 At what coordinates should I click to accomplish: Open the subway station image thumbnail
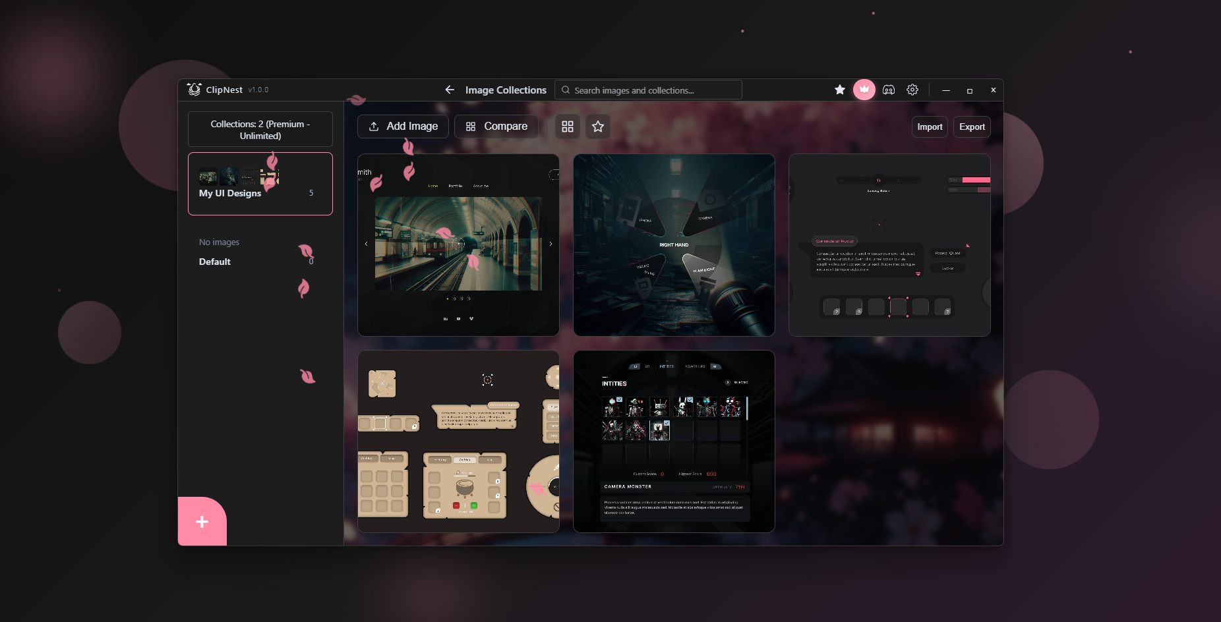tap(458, 245)
